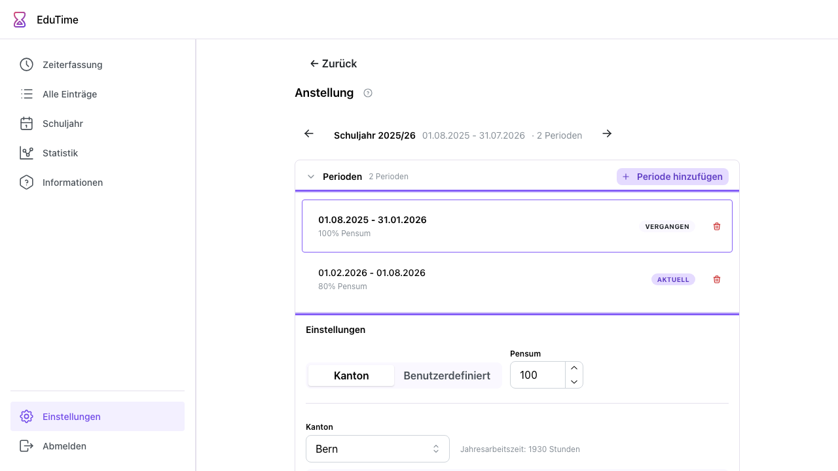Click the Alle Einträge list icon
This screenshot has width=838, height=471.
tap(26, 94)
